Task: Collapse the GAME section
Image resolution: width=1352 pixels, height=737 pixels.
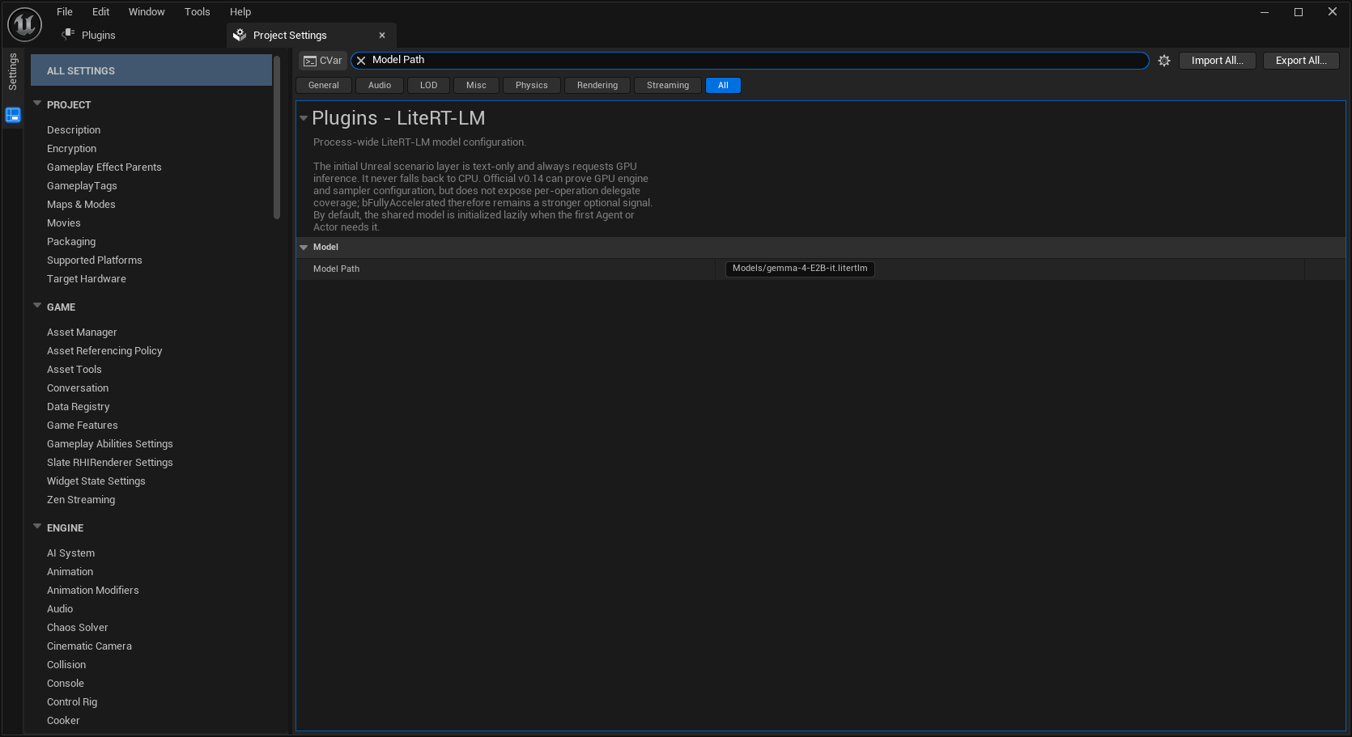Action: (37, 306)
